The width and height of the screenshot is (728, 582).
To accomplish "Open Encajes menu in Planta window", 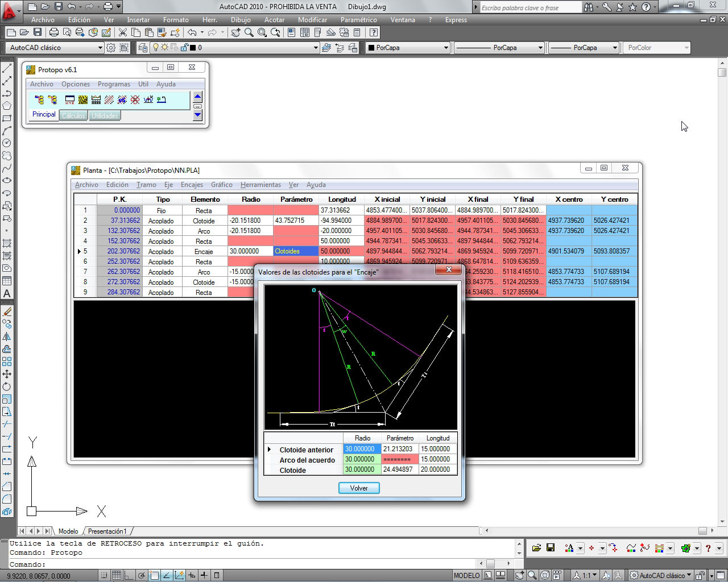I will [x=192, y=185].
